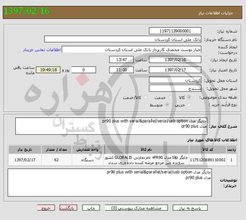
Task: Click the ایجاد کننده درخواست field
Action: [132, 49]
